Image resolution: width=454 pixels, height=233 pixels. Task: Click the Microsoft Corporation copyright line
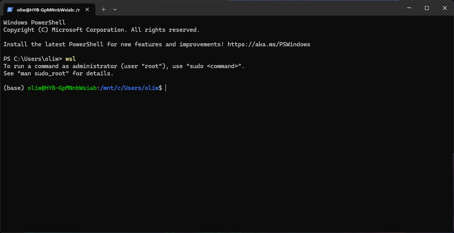coord(101,29)
